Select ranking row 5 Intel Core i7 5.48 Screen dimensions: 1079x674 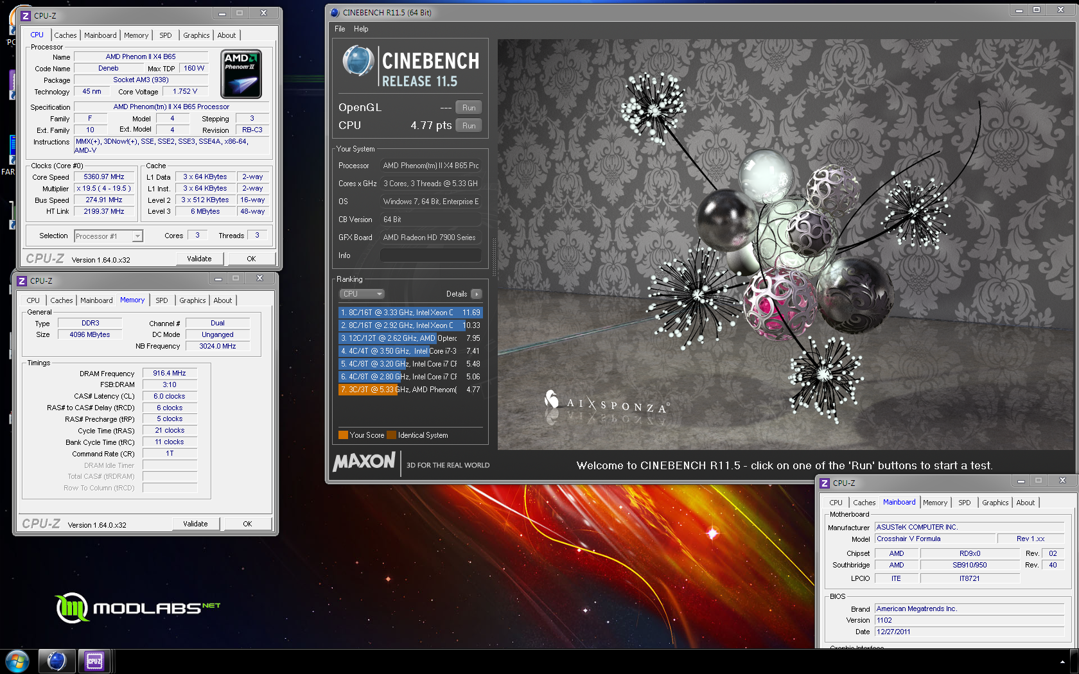pyautogui.click(x=410, y=364)
